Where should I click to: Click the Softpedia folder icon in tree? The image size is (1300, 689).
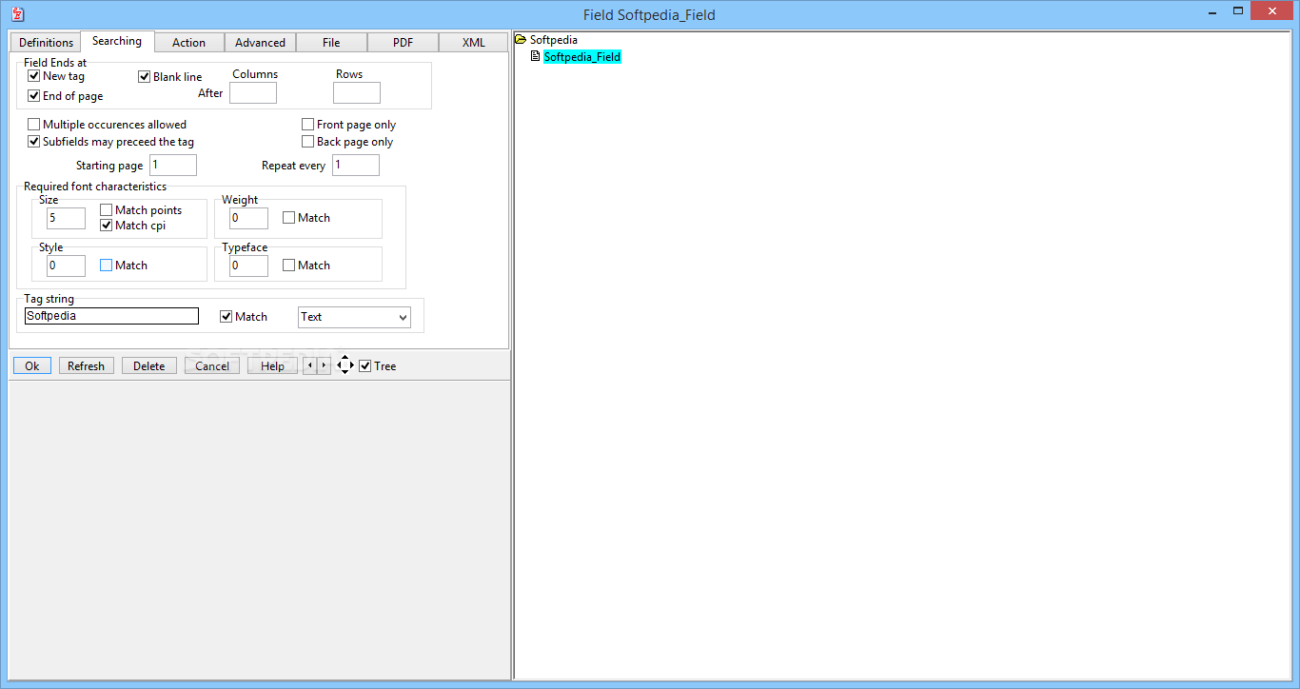(x=521, y=40)
